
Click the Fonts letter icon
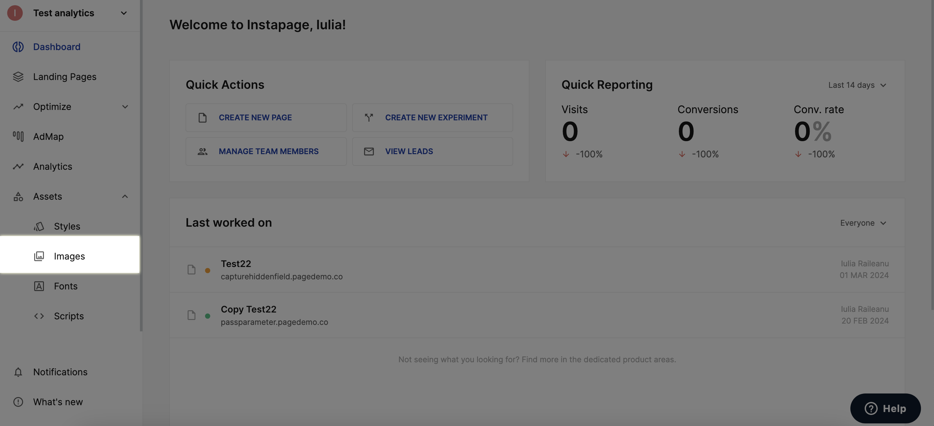(39, 286)
